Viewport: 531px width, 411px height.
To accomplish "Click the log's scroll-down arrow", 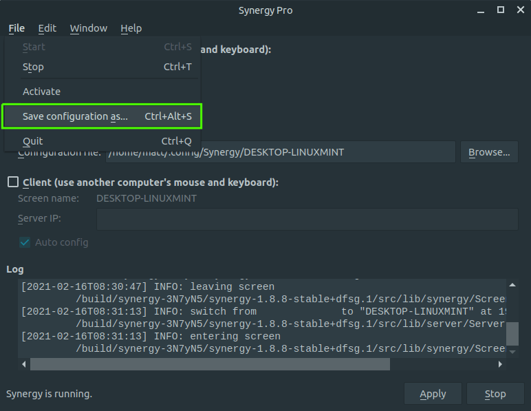I will [512, 351].
